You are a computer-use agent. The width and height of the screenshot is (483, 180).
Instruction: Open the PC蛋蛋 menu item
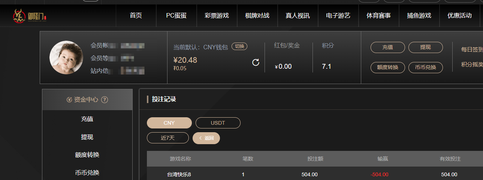pyautogui.click(x=176, y=16)
